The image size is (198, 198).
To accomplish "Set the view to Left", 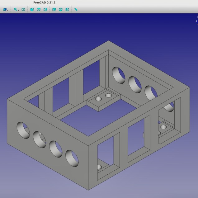I will pyautogui.click(x=68, y=10).
